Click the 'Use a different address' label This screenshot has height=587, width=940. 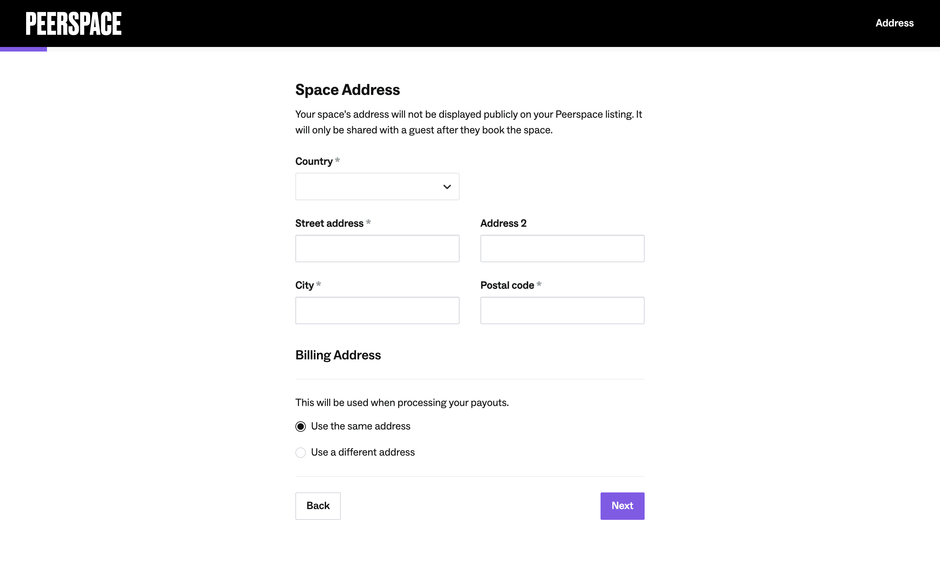(x=362, y=452)
